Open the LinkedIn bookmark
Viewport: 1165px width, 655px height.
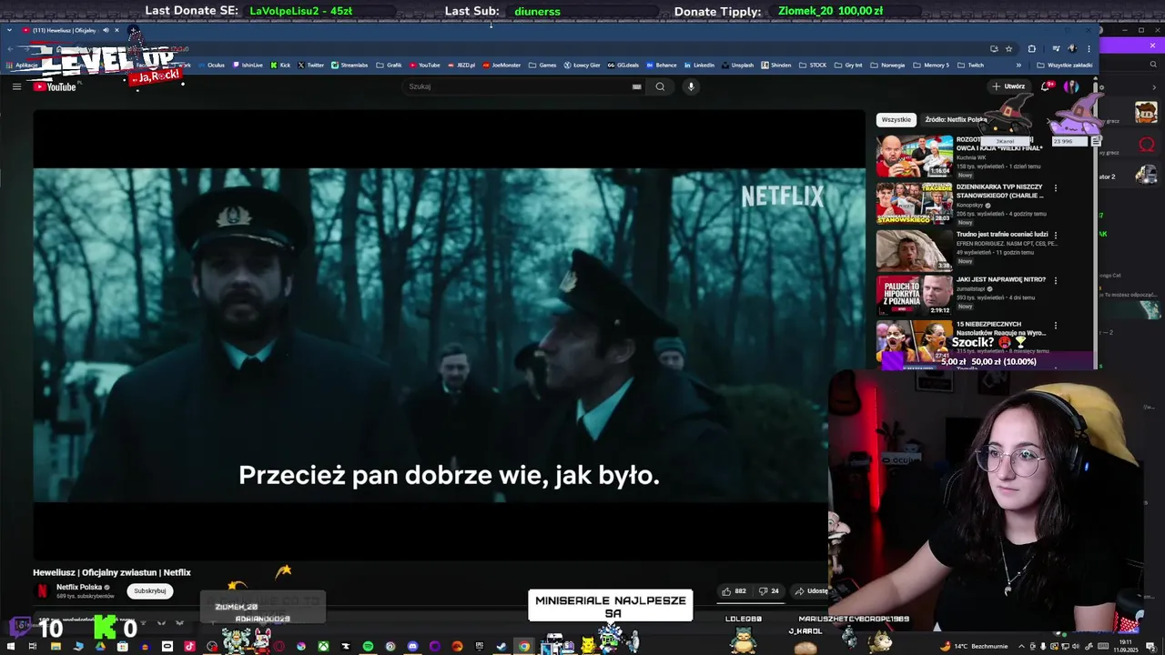[x=699, y=65]
